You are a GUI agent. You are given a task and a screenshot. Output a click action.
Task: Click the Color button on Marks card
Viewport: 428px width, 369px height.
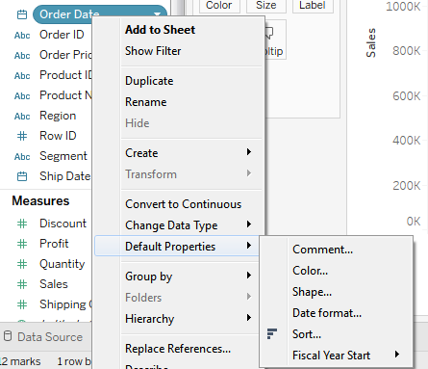point(219,6)
